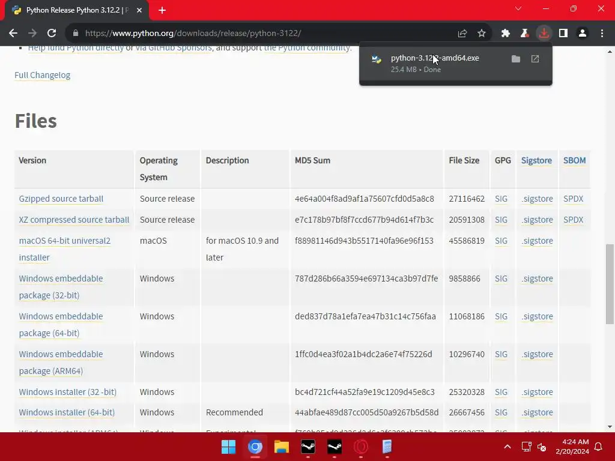Viewport: 615px width, 461px height.
Task: Open a new browser tab
Action: pos(162,10)
